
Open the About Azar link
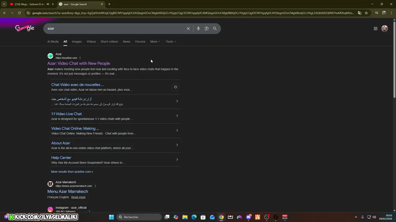tap(61, 143)
